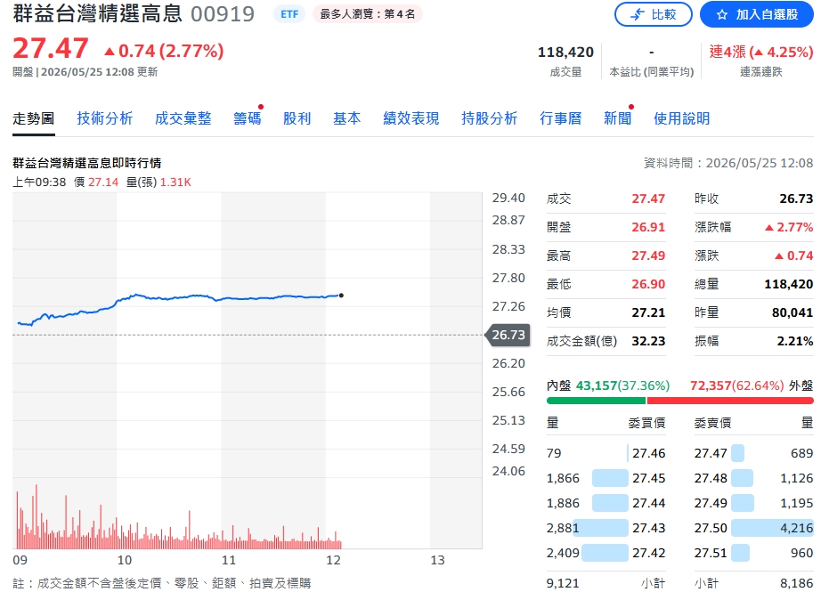This screenshot has height=600, width=829.
Task: Click ask price 27.50
Action: pyautogui.click(x=711, y=528)
